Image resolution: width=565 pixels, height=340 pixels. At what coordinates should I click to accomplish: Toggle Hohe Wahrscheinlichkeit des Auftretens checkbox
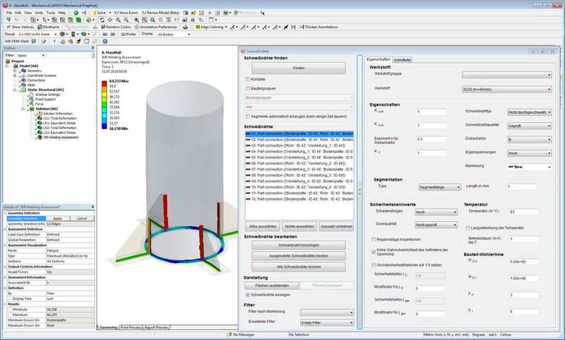coord(374,252)
